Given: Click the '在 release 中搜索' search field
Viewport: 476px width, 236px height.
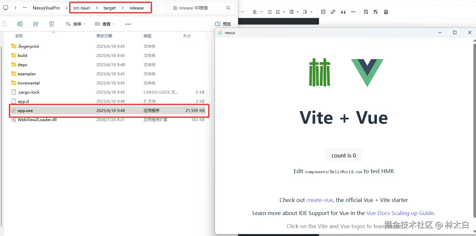Looking at the screenshot, I should 201,8.
